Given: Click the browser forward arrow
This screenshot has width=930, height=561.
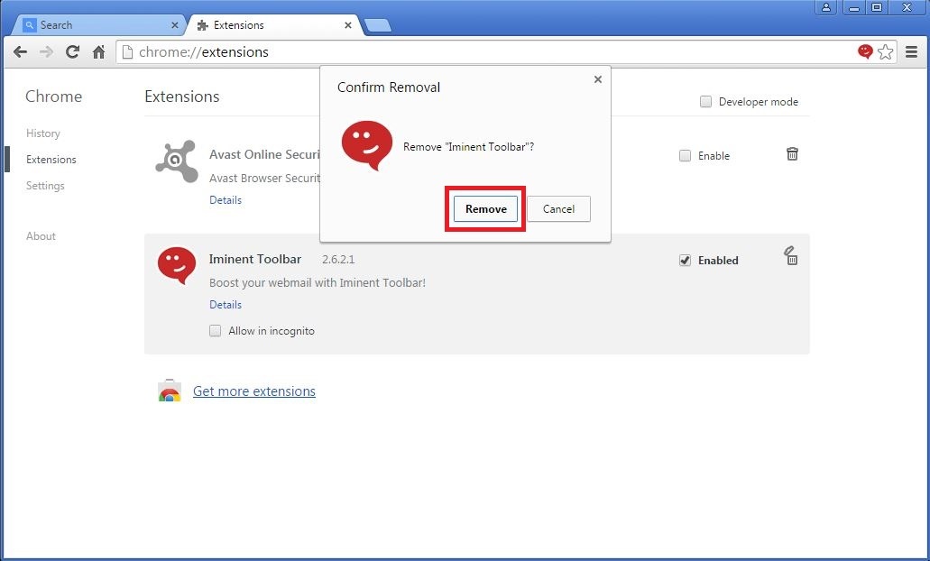Looking at the screenshot, I should pyautogui.click(x=46, y=52).
